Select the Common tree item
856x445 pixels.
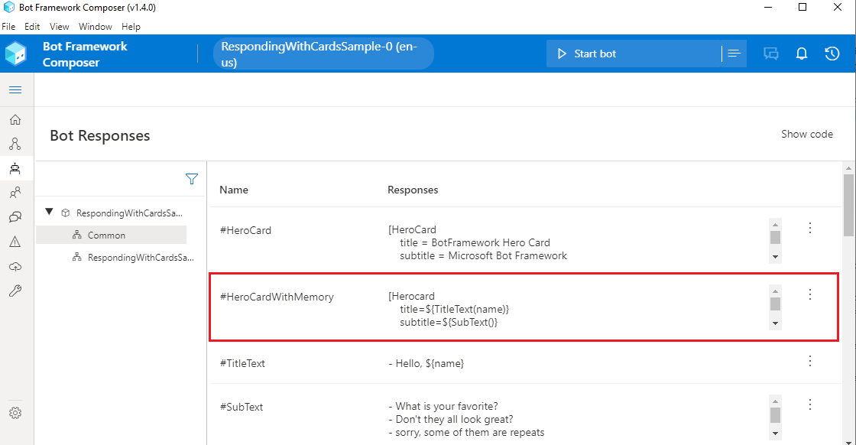(112, 235)
